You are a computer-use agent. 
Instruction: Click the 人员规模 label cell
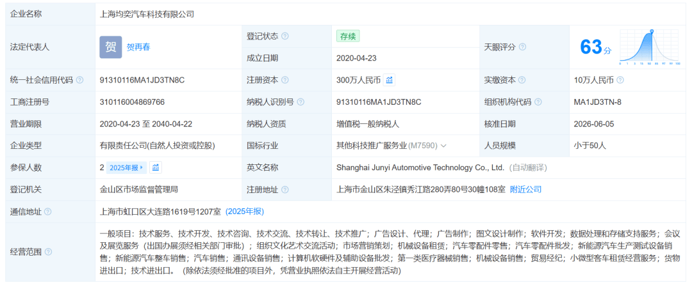(524, 146)
